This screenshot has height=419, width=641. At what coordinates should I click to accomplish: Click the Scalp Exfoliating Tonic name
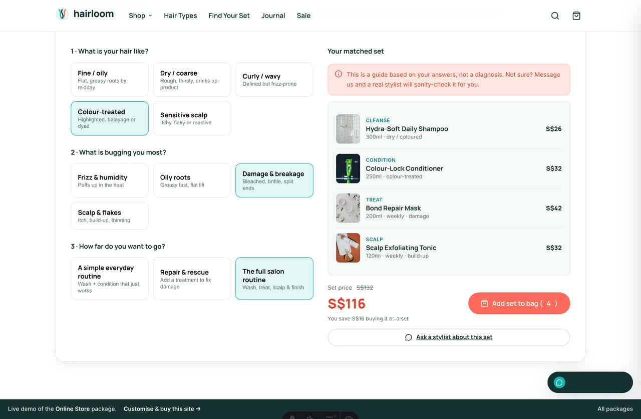[401, 248]
